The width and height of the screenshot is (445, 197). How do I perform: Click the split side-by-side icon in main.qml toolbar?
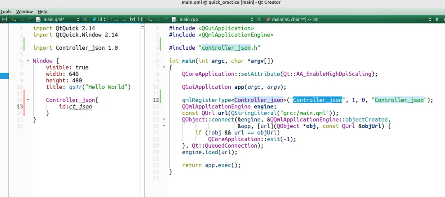click(x=141, y=20)
